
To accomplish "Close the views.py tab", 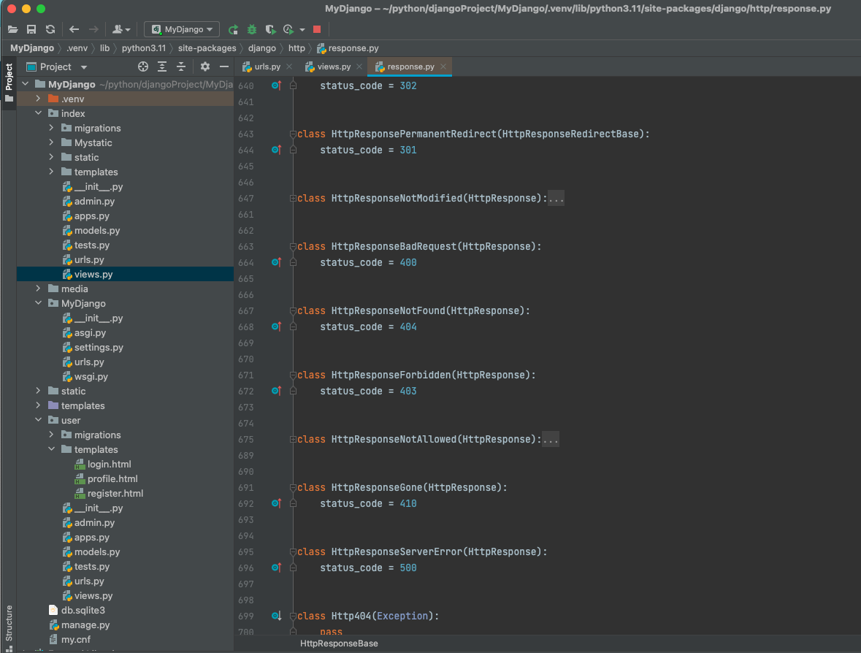I will (359, 66).
